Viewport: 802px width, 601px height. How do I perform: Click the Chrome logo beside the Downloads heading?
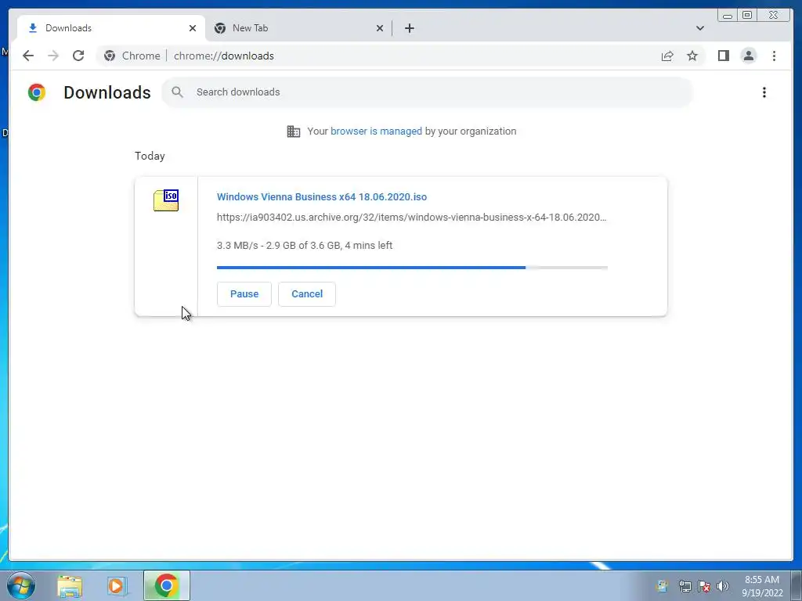(37, 92)
